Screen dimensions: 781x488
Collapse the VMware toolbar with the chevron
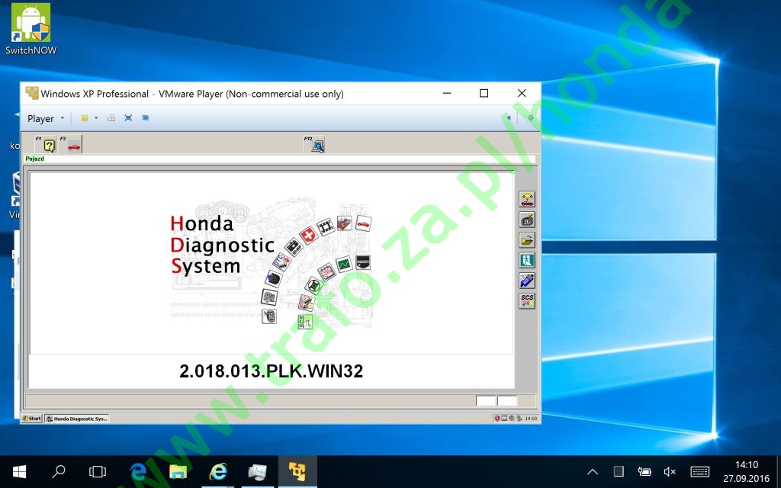click(509, 118)
